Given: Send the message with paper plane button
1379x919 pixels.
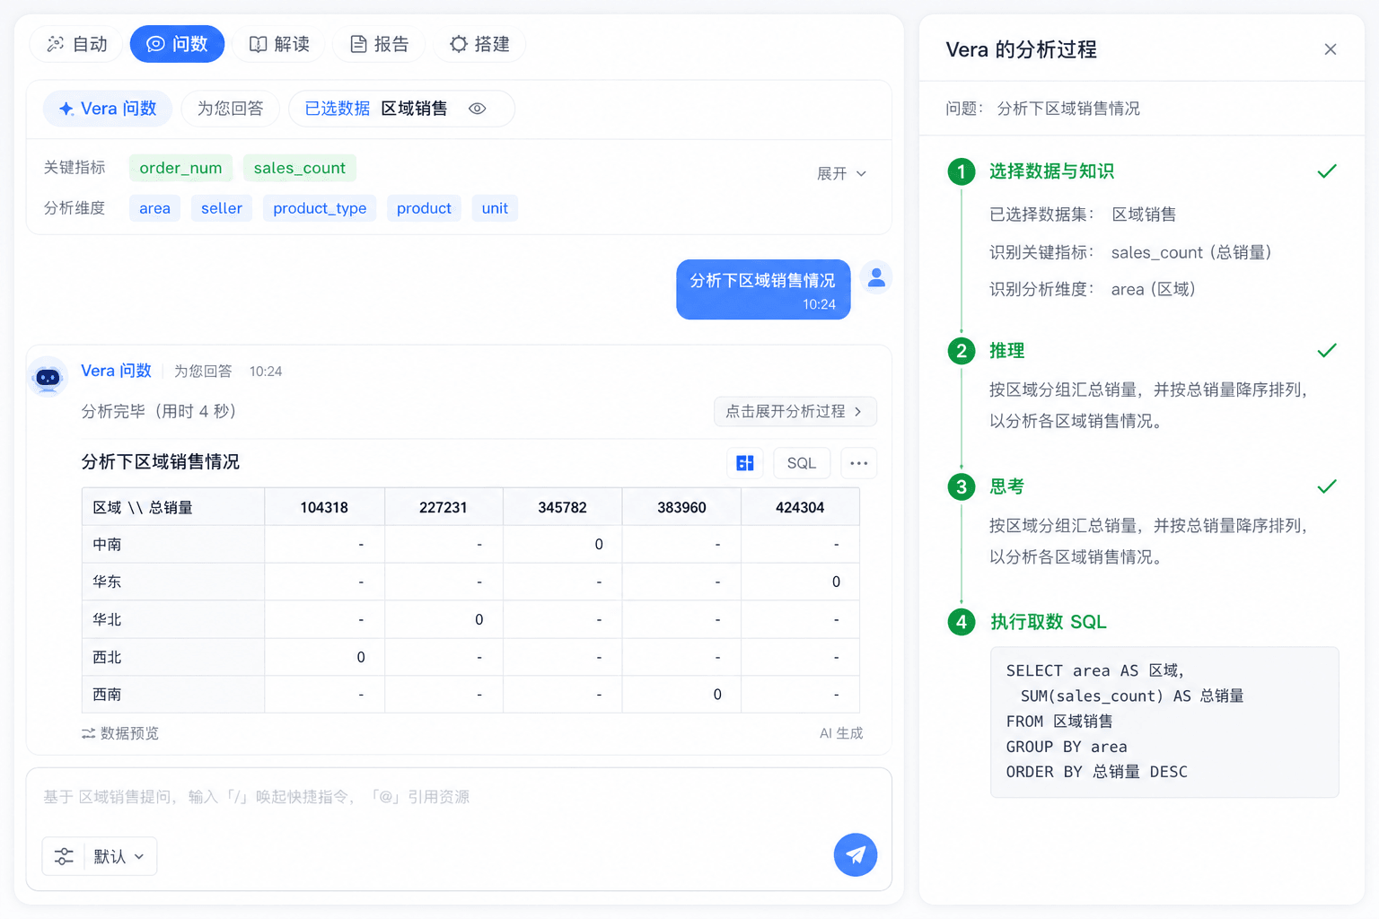Looking at the screenshot, I should point(856,855).
